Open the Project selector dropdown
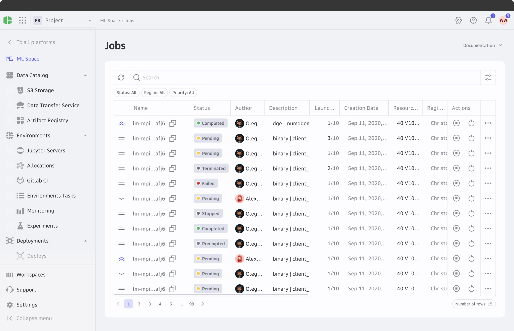 coord(63,20)
